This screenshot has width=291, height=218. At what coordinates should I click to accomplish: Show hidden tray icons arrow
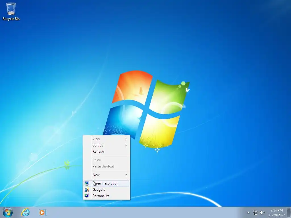248,213
